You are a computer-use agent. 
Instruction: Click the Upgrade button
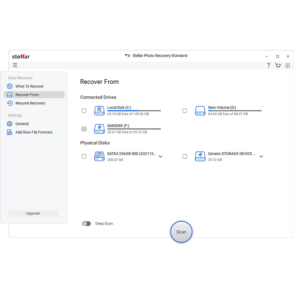[33, 214]
